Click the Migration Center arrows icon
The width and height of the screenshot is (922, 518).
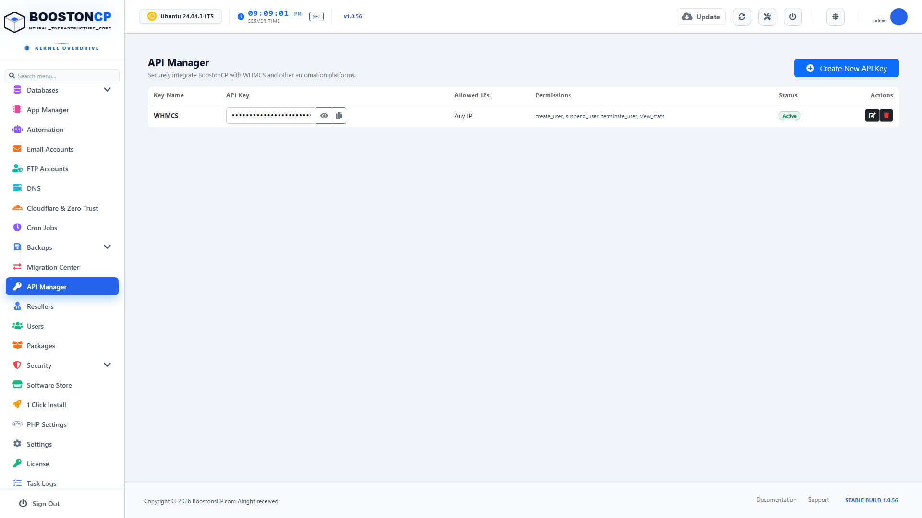[x=17, y=267]
